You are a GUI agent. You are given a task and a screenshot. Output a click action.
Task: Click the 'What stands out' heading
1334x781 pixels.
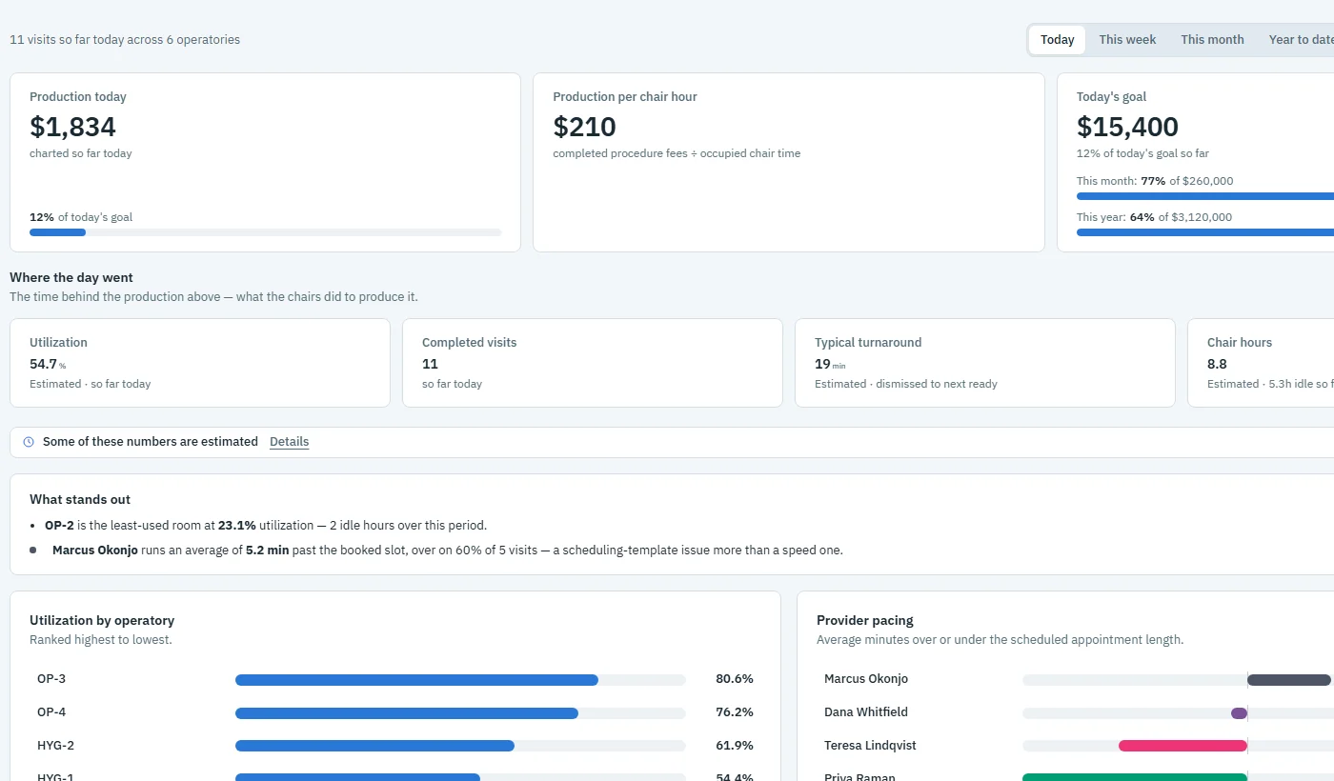80,500
